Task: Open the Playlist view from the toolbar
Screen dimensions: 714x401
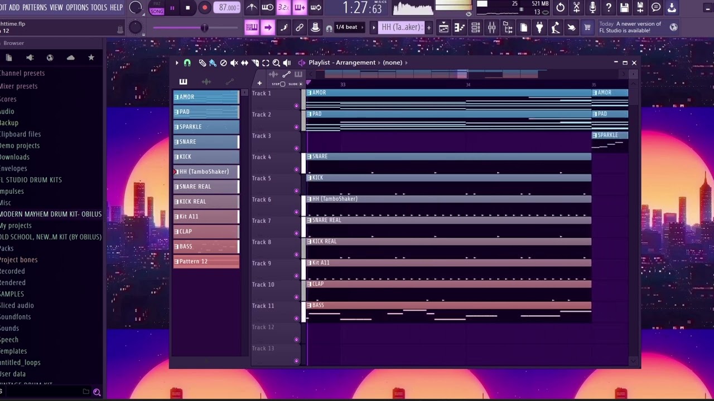Action: pos(444,27)
